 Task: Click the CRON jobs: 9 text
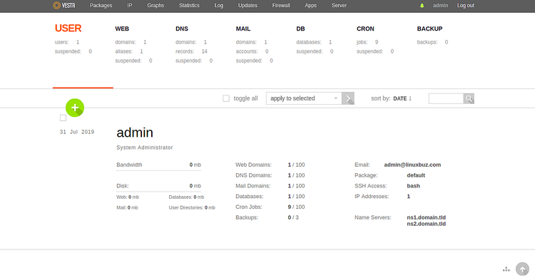[x=367, y=42]
